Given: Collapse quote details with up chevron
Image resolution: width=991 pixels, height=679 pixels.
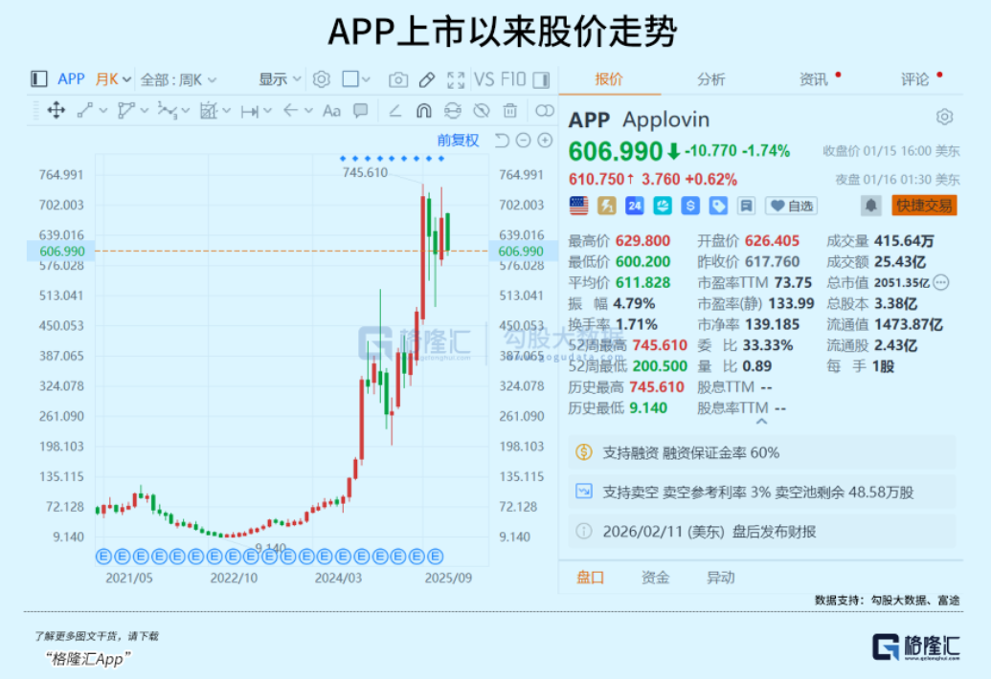Looking at the screenshot, I should pyautogui.click(x=761, y=422).
